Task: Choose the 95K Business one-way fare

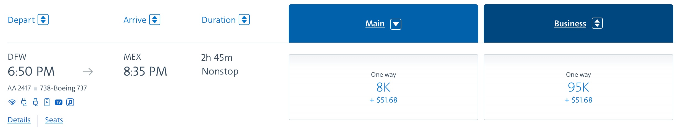Action: click(578, 87)
